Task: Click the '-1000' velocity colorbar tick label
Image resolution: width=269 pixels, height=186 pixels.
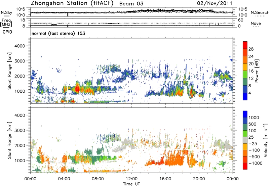Action: pyautogui.click(x=255, y=163)
